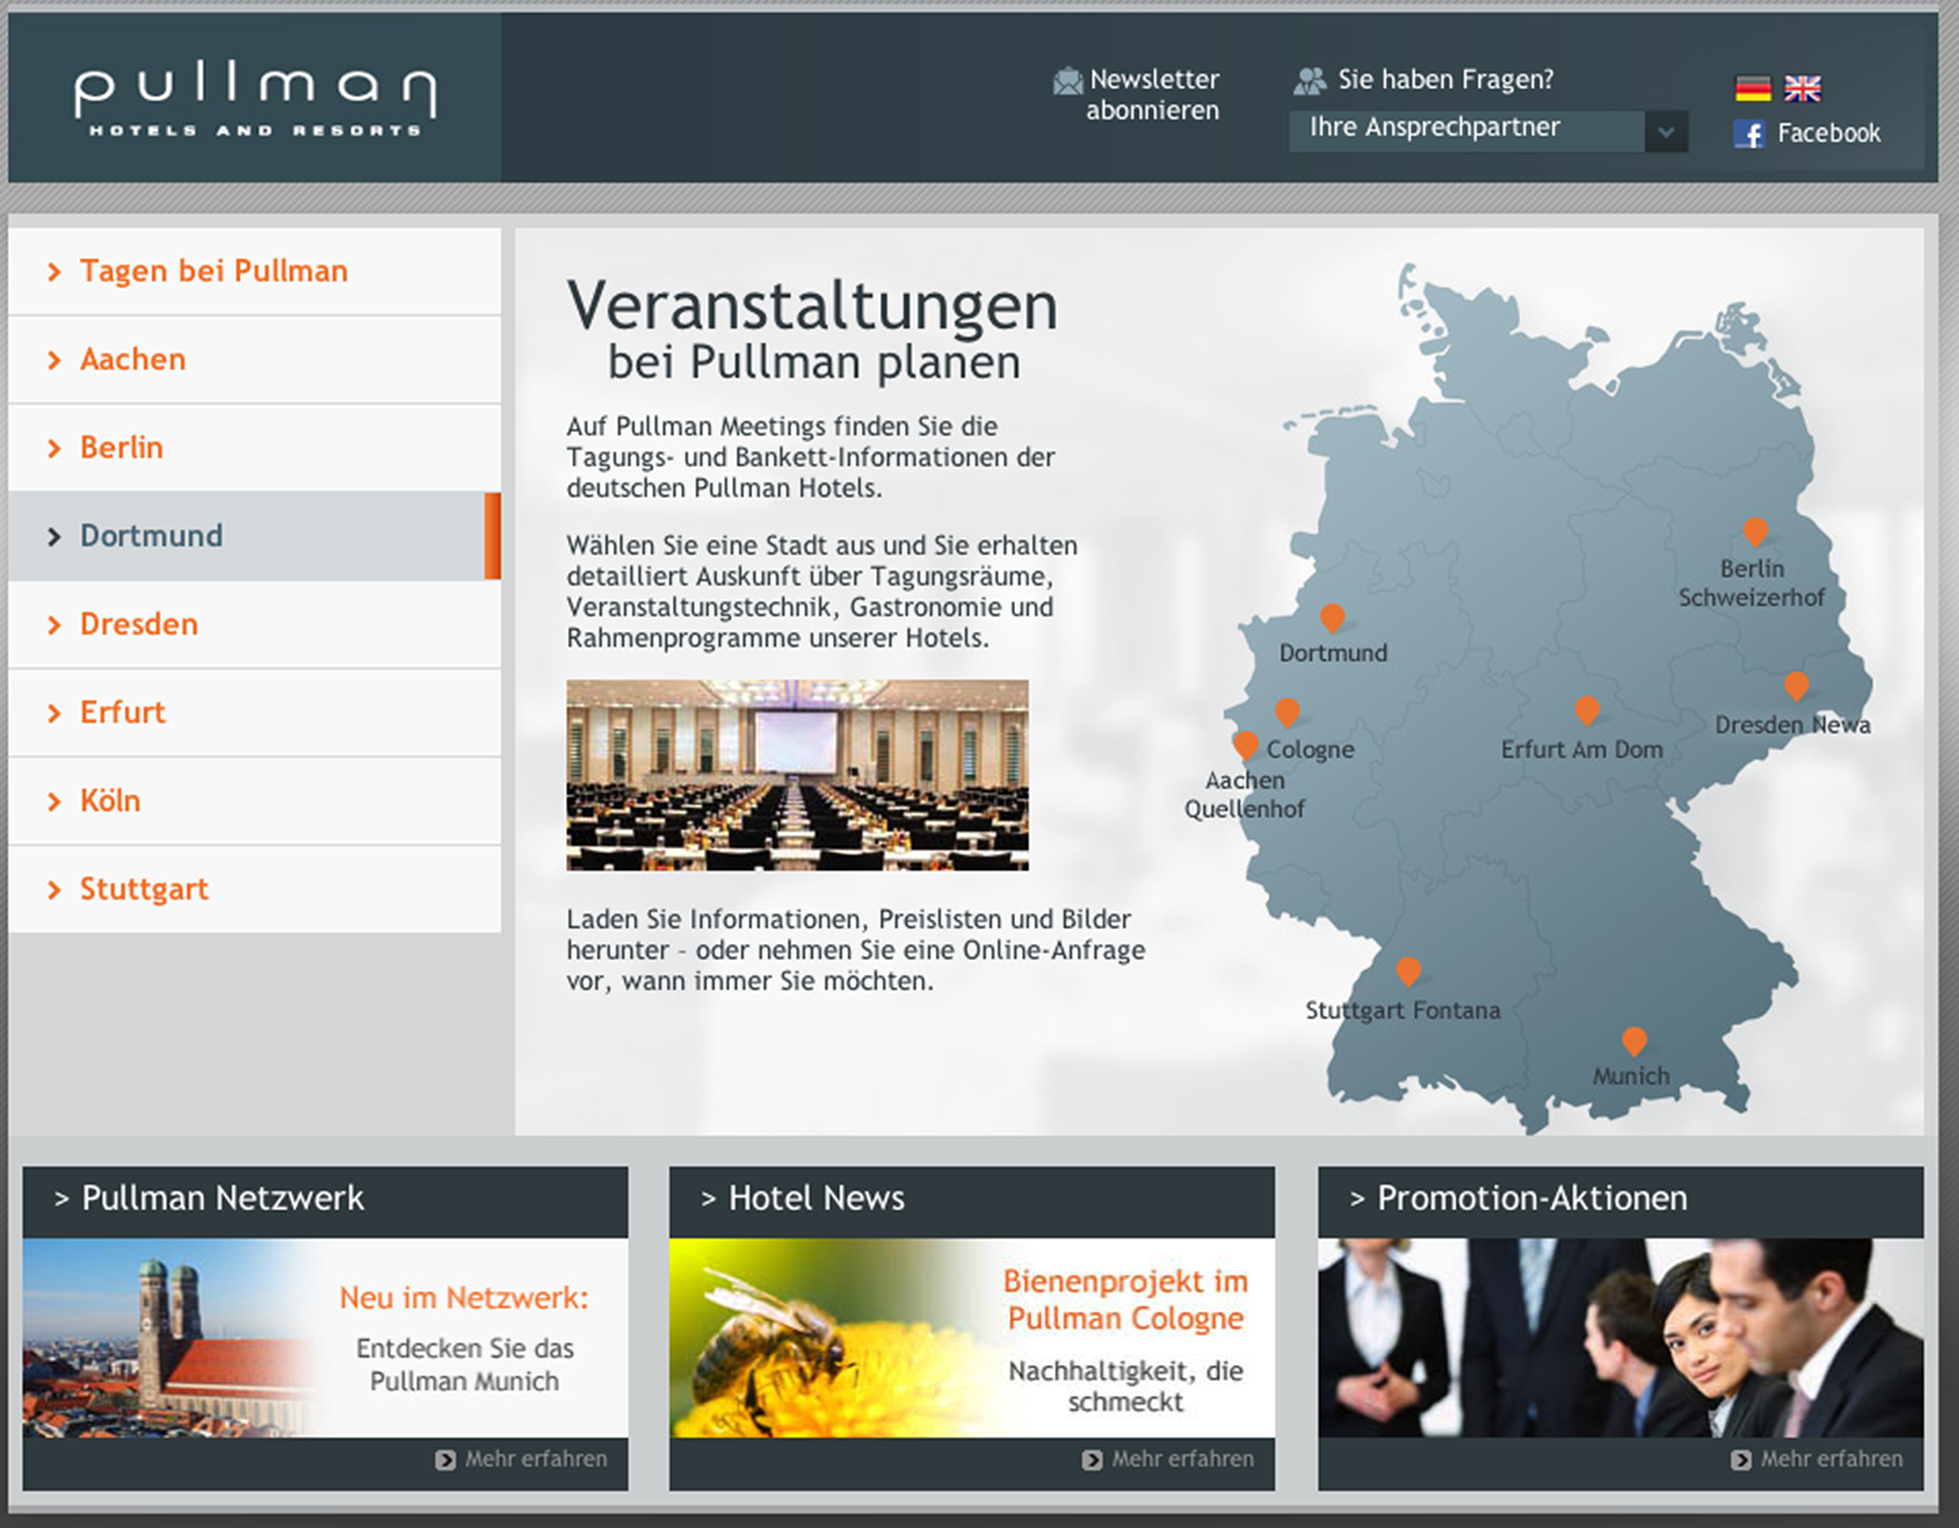Click the Newsletter abonnieren link
This screenshot has height=1528, width=1959.
coord(1154,95)
